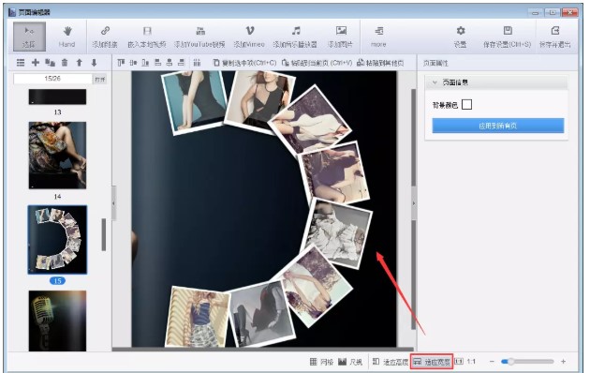Open the more tools dropdown

coord(378,37)
